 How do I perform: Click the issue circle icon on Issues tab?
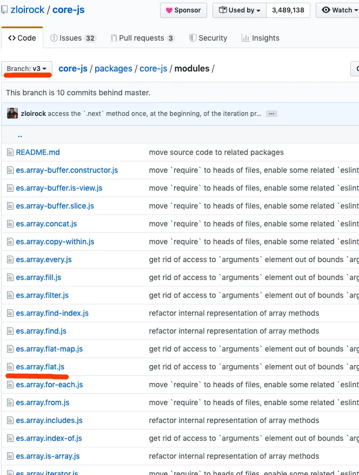point(54,38)
